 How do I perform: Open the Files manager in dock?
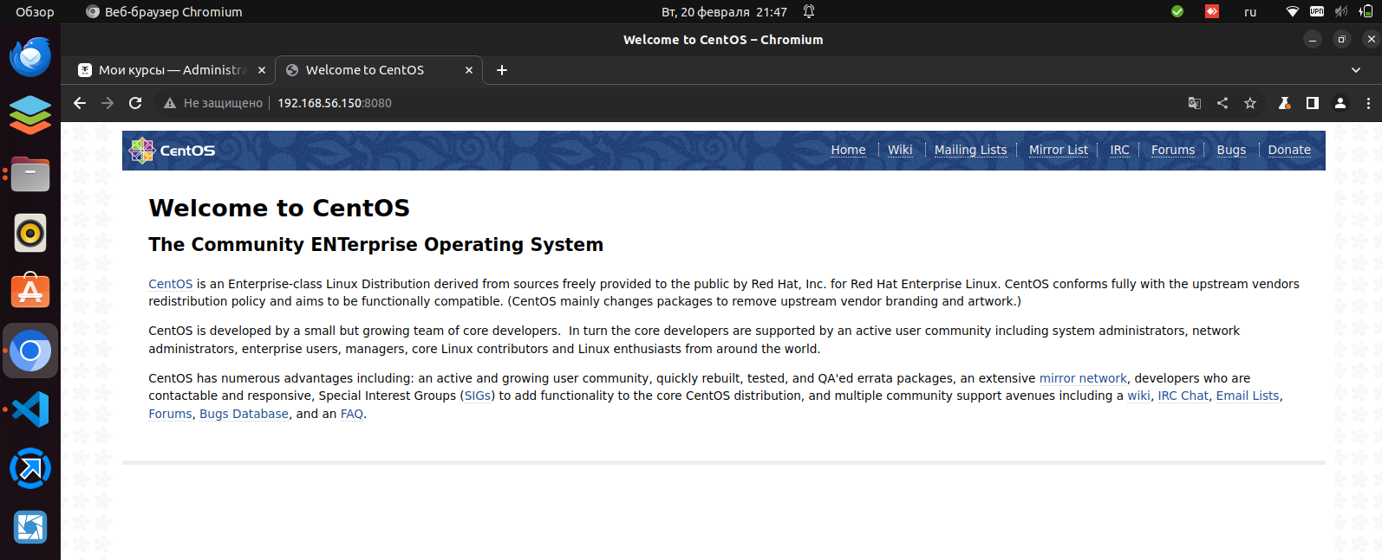[x=30, y=174]
